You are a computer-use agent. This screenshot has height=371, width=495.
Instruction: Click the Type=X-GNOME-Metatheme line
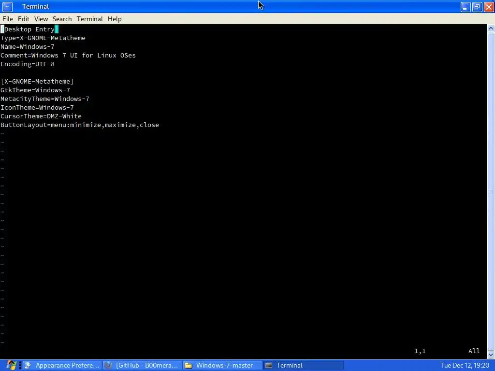[43, 38]
